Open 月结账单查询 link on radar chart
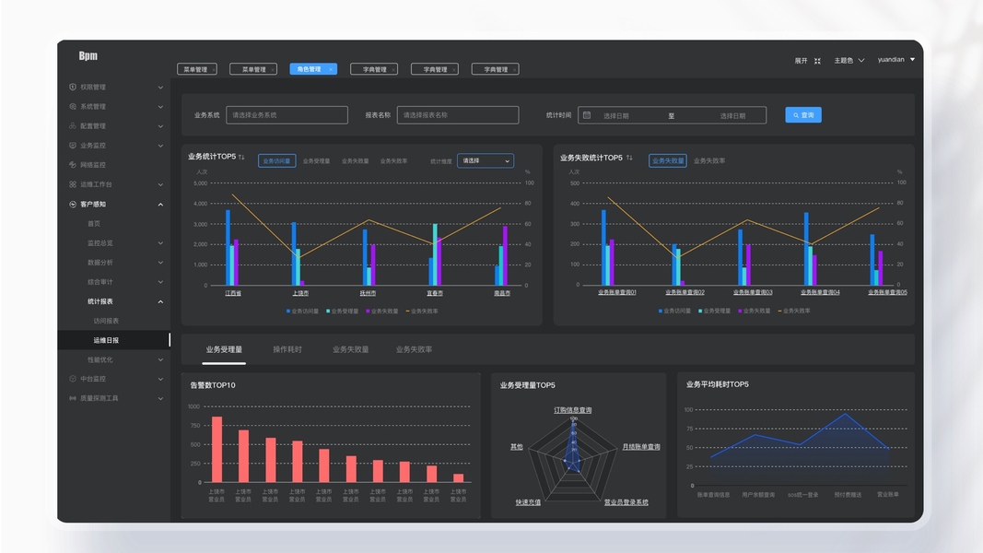Image resolution: width=983 pixels, height=553 pixels. pos(640,447)
